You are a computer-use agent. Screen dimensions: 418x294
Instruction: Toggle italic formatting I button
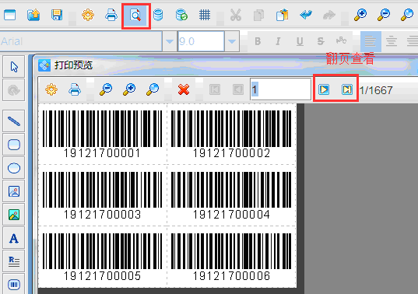coord(278,41)
